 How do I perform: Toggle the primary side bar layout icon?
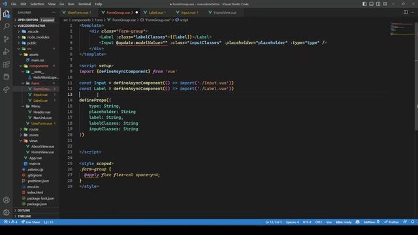point(364,4)
